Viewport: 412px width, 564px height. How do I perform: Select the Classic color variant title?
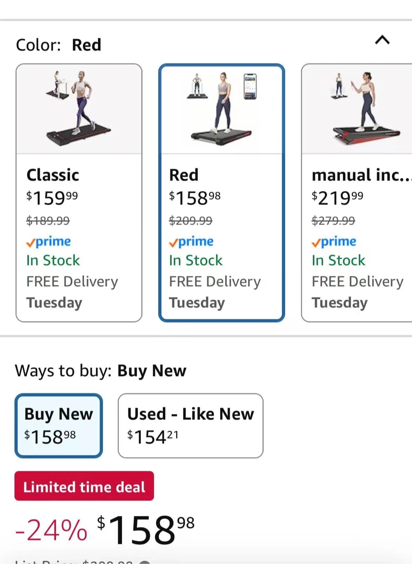53,175
